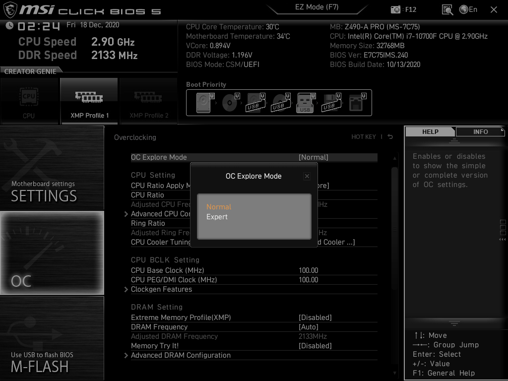Screen dimensions: 508x381
Task: Click the MSI dragon shield logo
Action: tap(10, 10)
